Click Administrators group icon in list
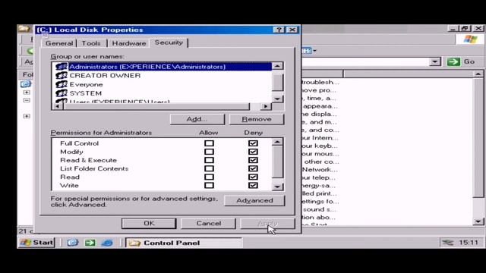The width and height of the screenshot is (486, 273). (62, 67)
